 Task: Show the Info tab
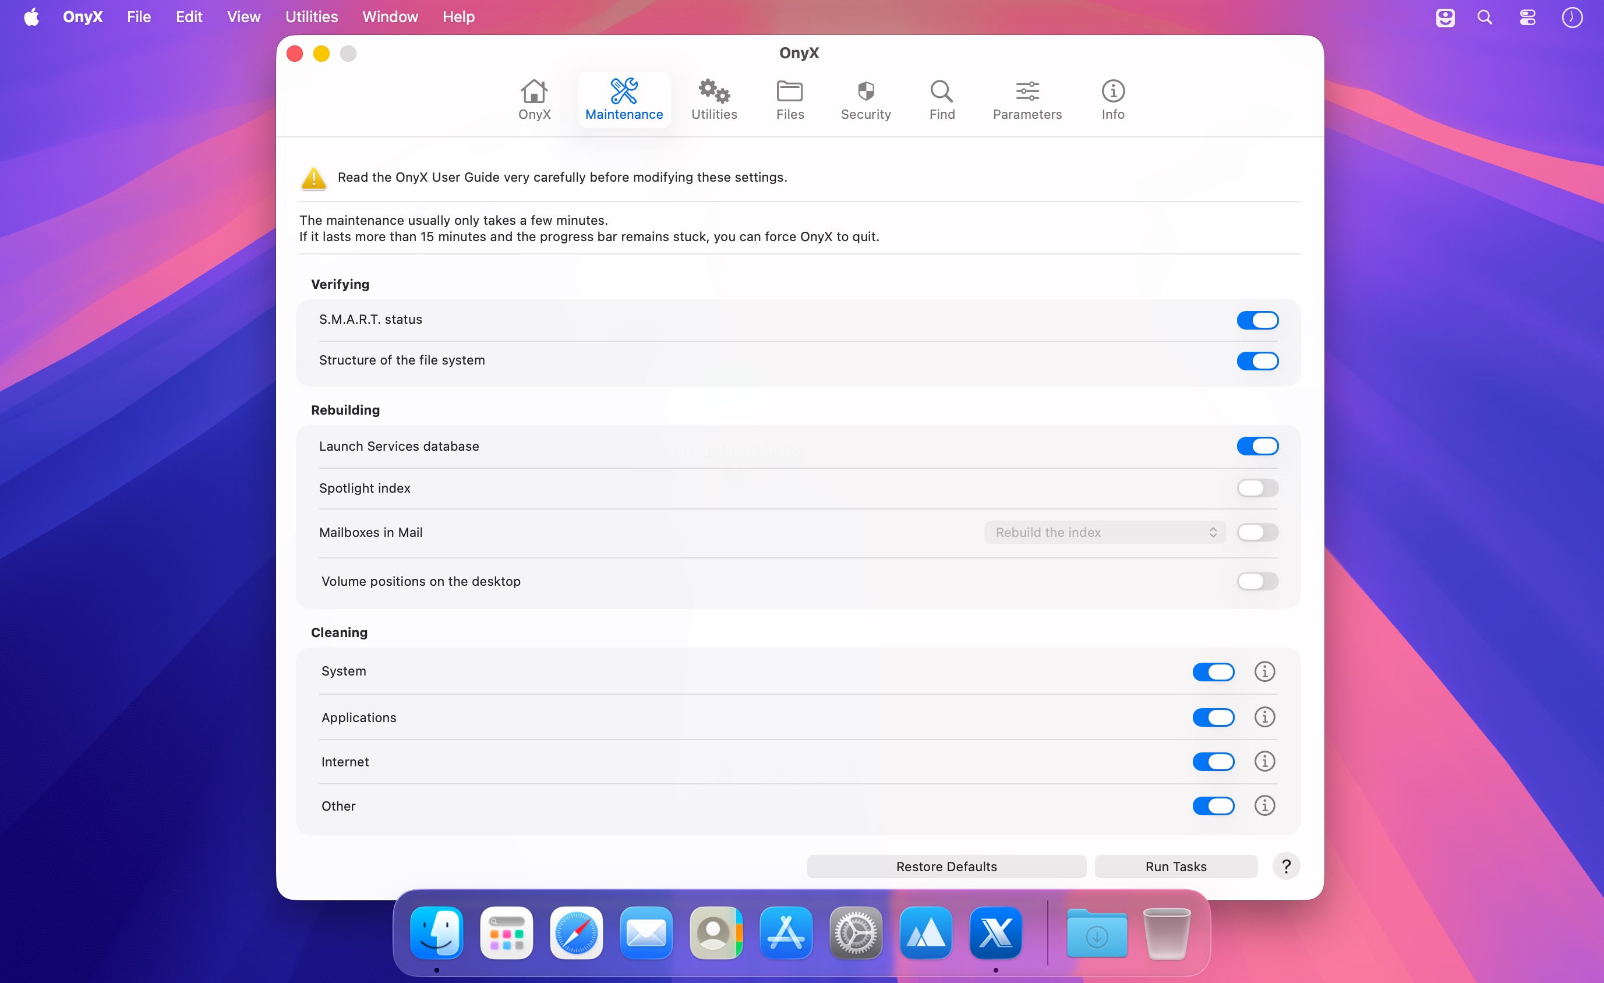(x=1112, y=100)
